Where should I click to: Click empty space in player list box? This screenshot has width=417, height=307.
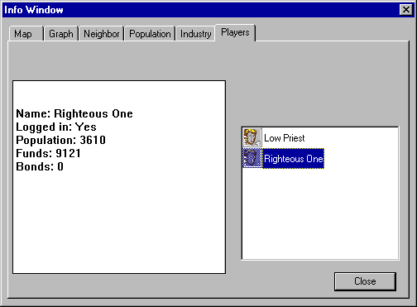click(x=320, y=215)
